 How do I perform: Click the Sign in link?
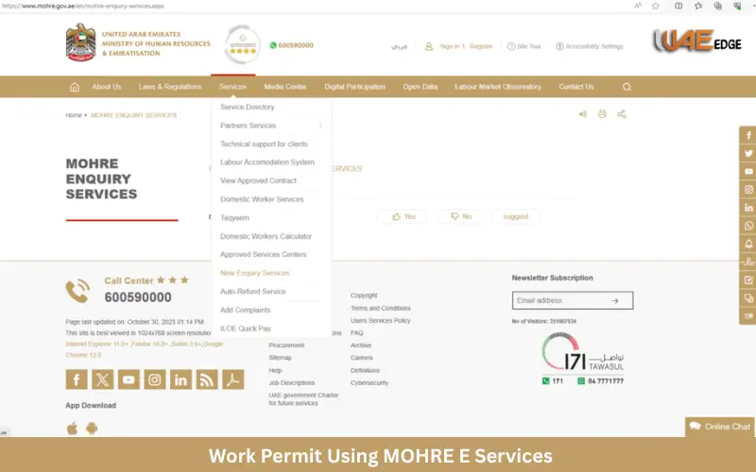click(x=450, y=46)
